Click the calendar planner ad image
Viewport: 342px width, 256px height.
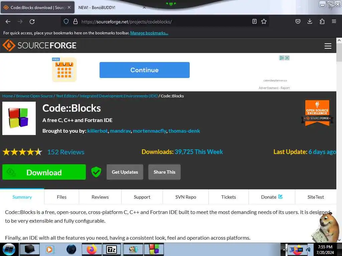[64, 70]
